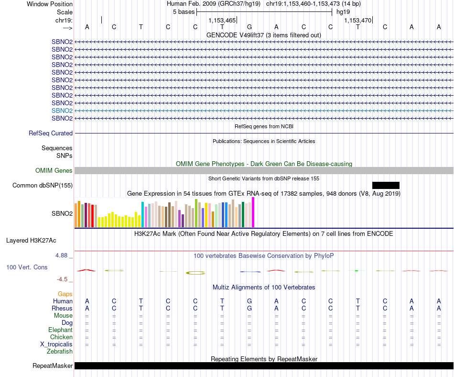The image size is (454, 377).
Task: Open the RefSeq Curated track label
Action: pyautogui.click(x=51, y=133)
